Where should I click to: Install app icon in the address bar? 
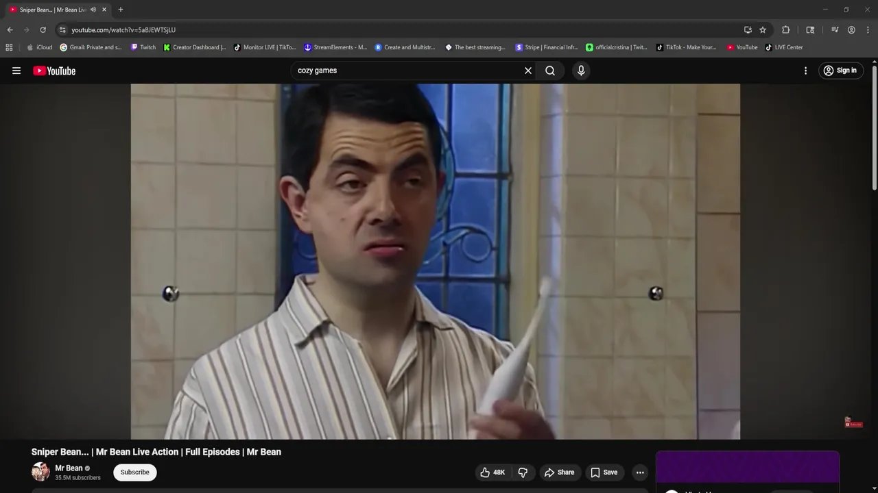[x=748, y=30]
